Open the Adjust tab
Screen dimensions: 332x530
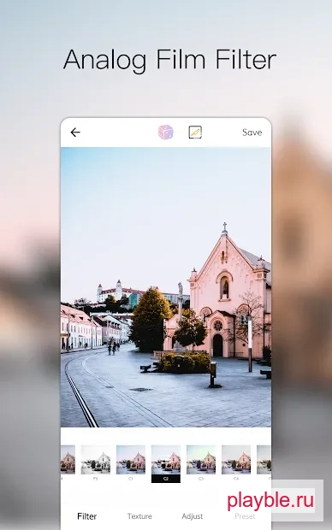coord(193,516)
